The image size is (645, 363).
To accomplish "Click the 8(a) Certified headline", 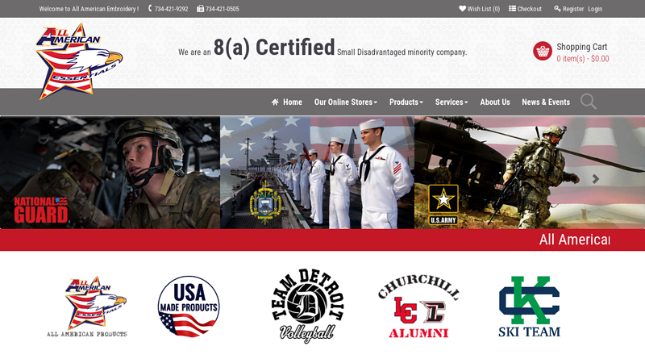I will (274, 47).
